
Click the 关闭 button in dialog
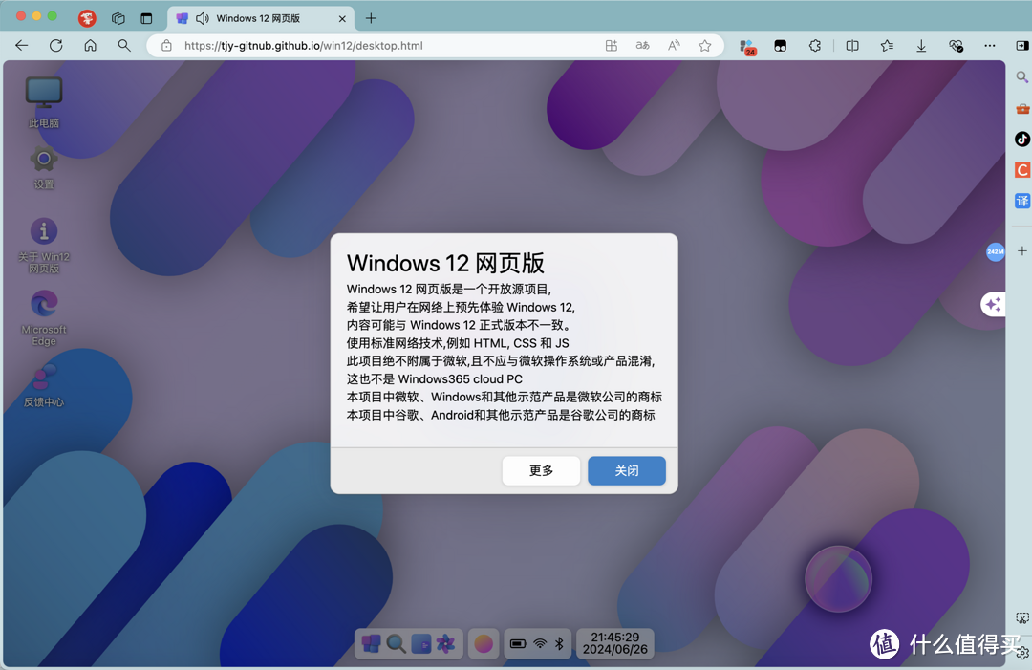pyautogui.click(x=627, y=470)
